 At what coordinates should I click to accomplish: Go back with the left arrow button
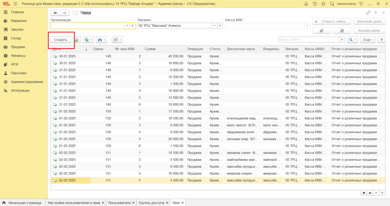[x=56, y=13]
